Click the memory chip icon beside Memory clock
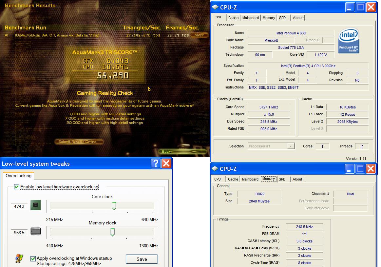381x267 pixels. click(35, 231)
